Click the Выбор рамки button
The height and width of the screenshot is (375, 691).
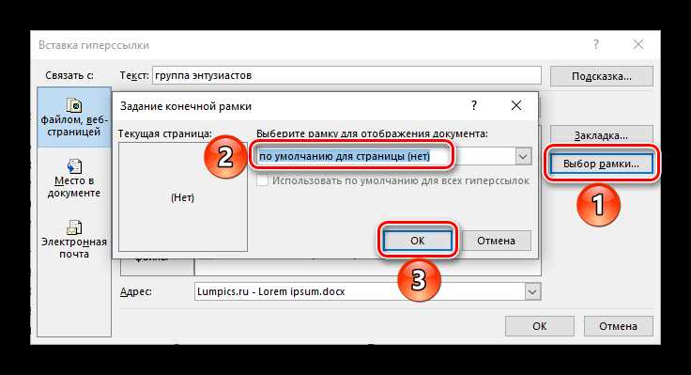[602, 164]
